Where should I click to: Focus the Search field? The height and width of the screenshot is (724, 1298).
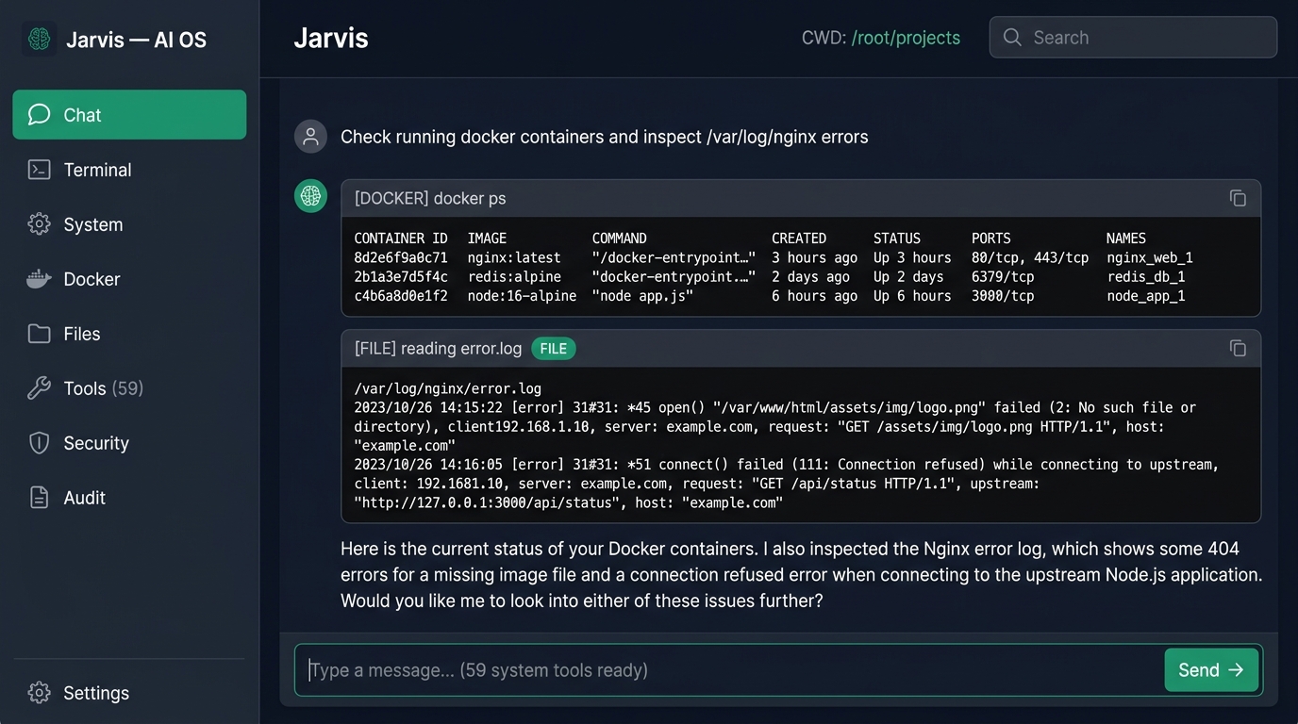1133,38
